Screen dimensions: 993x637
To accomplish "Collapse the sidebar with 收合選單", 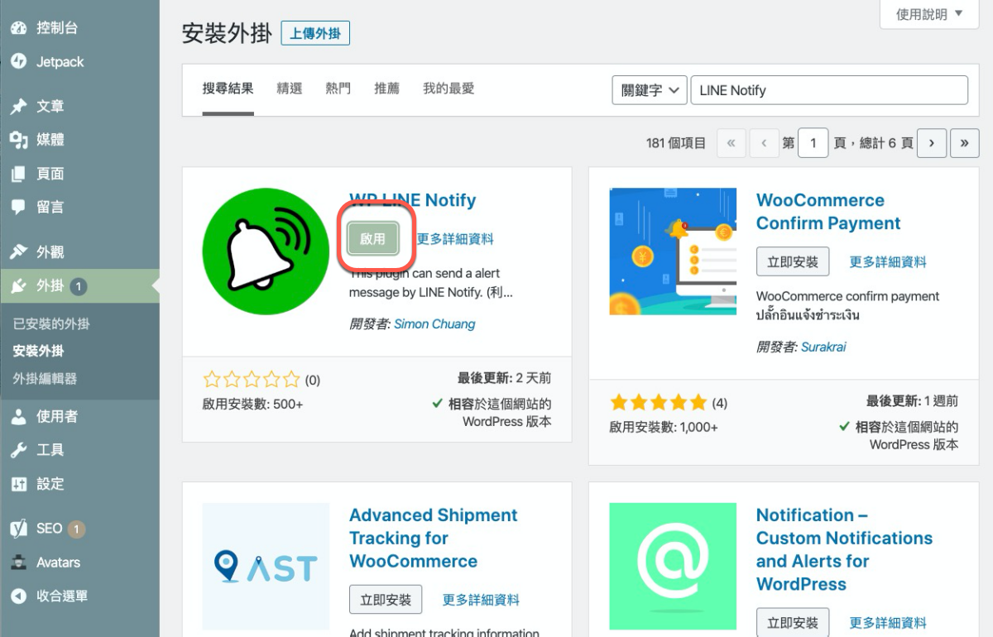I will tap(50, 596).
